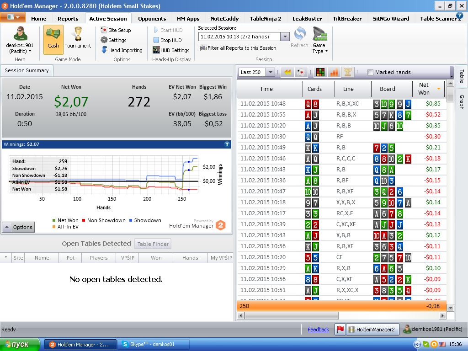Sort open tables by Pot column
Image resolution: width=468 pixels, height=351 pixels.
[x=70, y=258]
